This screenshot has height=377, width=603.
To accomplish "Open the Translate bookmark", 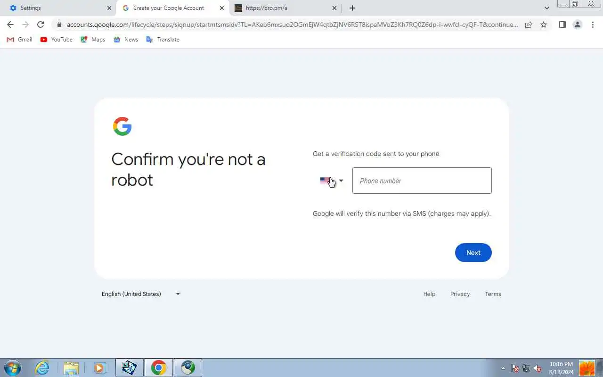I will (x=163, y=40).
